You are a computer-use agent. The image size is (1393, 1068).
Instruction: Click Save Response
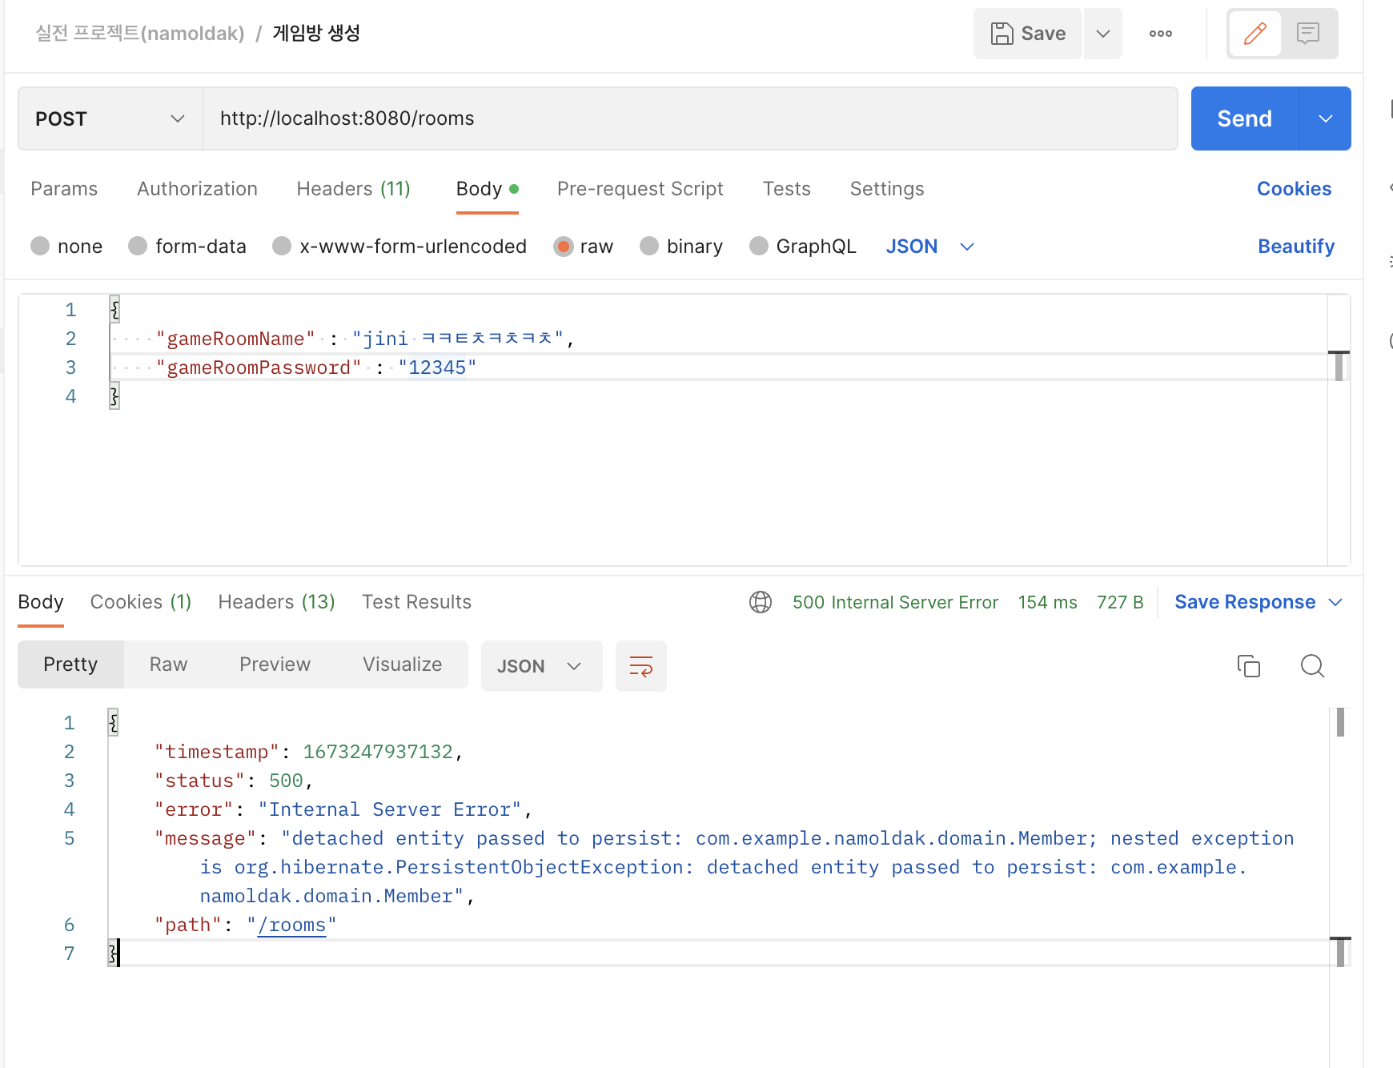point(1245,602)
